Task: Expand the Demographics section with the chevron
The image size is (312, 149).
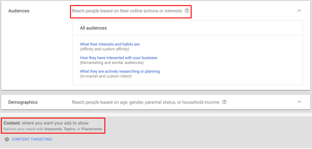Action: pyautogui.click(x=299, y=102)
